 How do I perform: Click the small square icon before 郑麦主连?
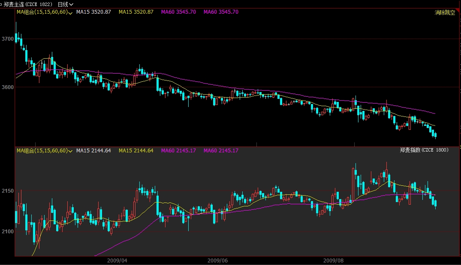[x=1, y=4]
